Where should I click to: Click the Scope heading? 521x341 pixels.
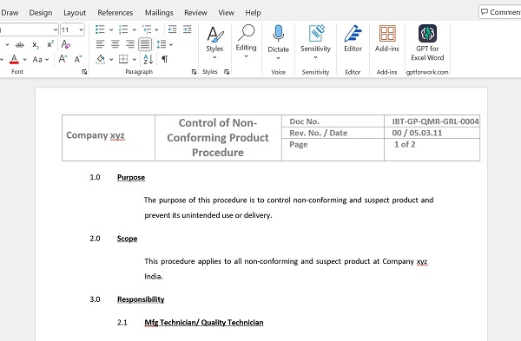(127, 239)
